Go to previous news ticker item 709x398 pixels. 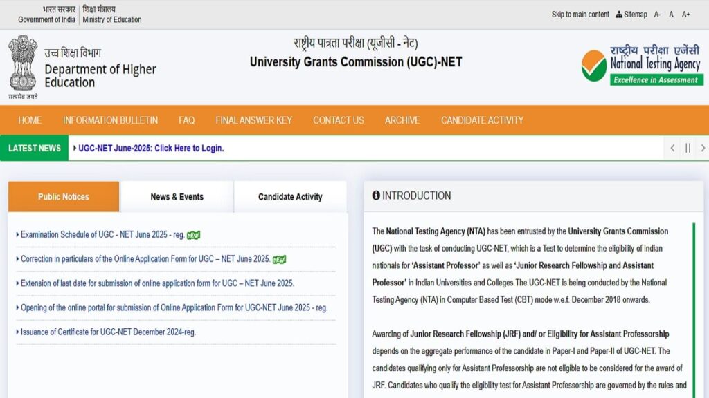[x=672, y=148]
